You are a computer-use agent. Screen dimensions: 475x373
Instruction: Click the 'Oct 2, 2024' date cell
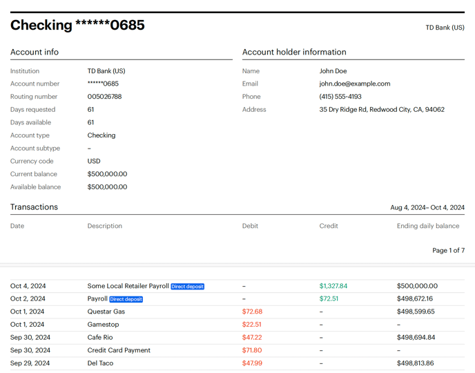click(28, 299)
